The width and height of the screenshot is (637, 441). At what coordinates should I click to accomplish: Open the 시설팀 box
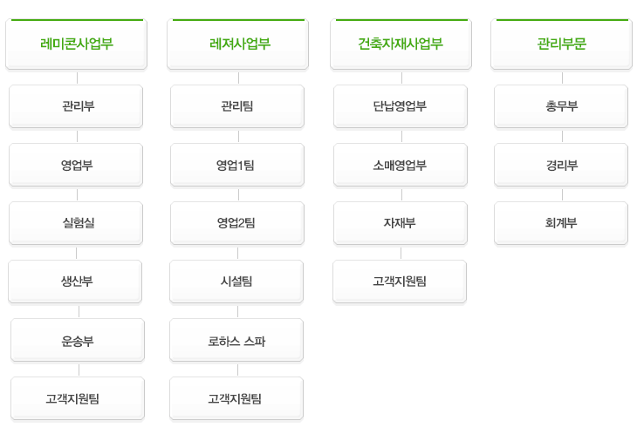pos(236,282)
